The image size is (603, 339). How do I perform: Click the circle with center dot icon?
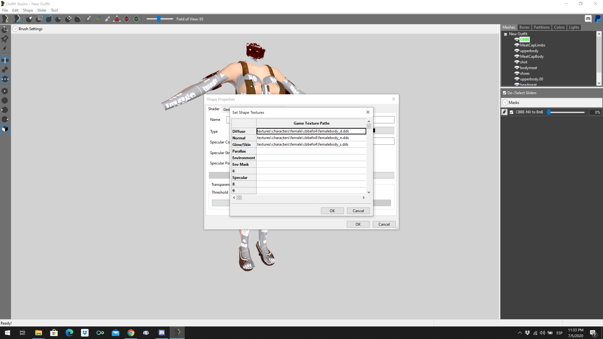tap(5, 91)
